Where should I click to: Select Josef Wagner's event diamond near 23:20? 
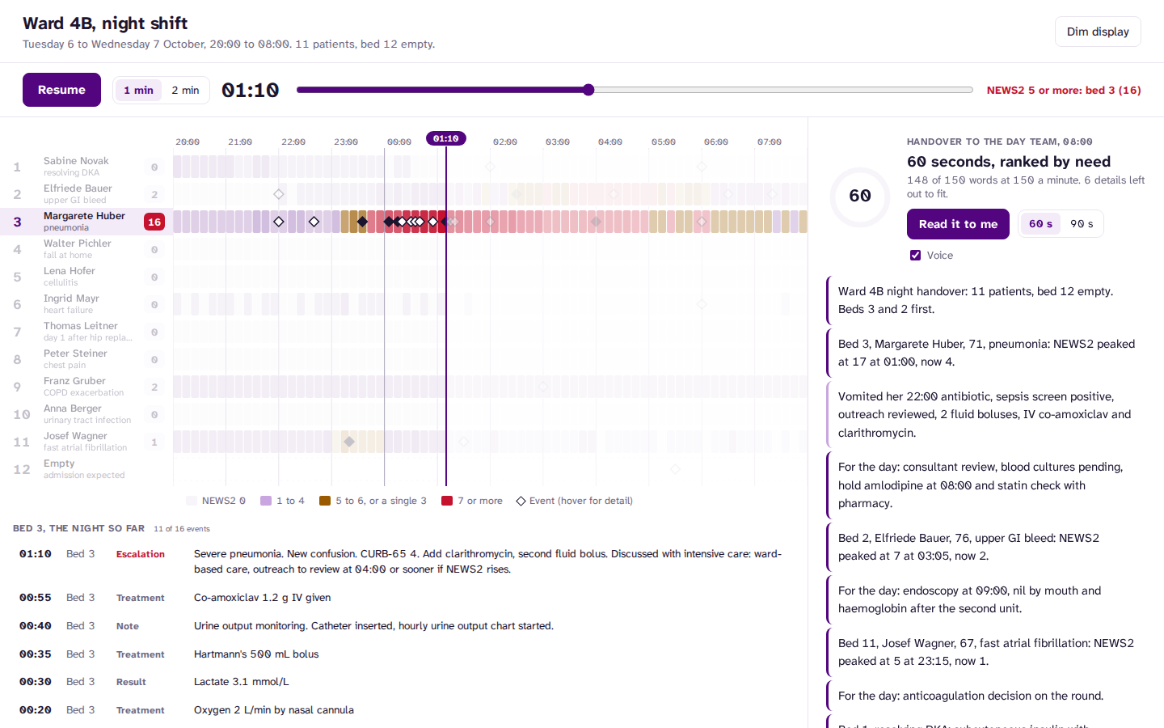349,442
